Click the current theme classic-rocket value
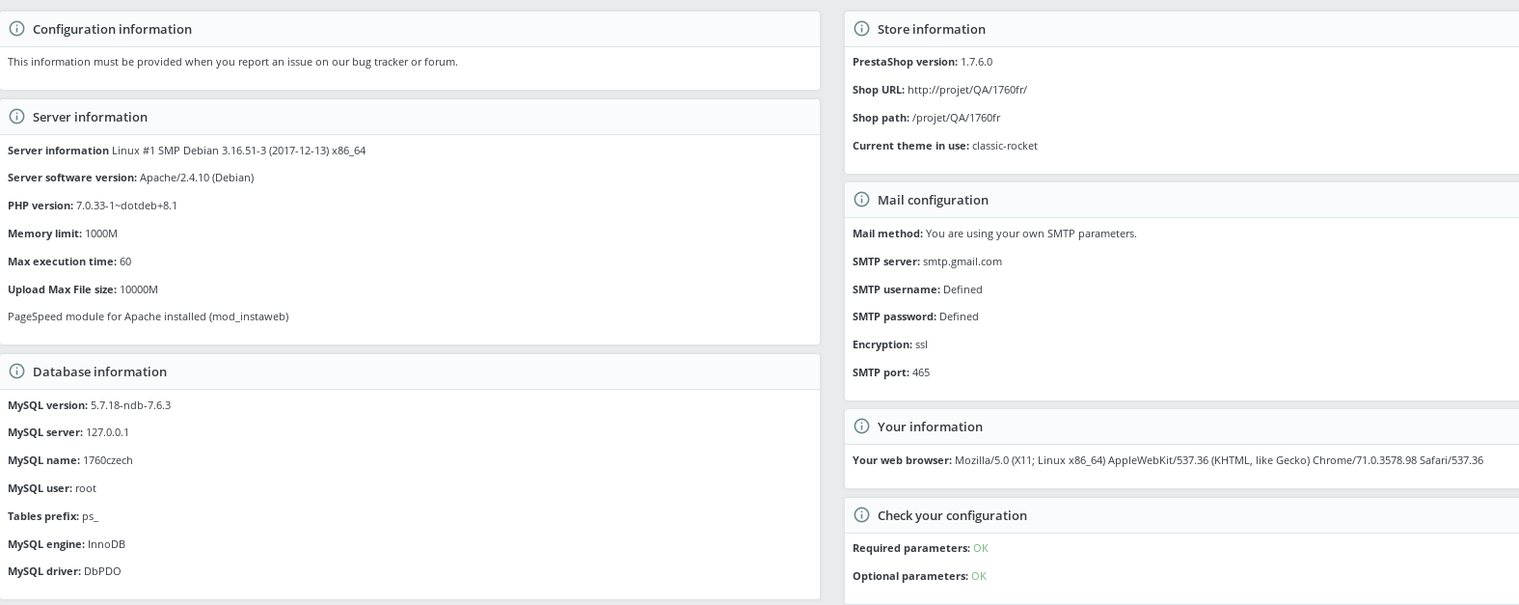The width and height of the screenshot is (1519, 605). [x=1005, y=146]
